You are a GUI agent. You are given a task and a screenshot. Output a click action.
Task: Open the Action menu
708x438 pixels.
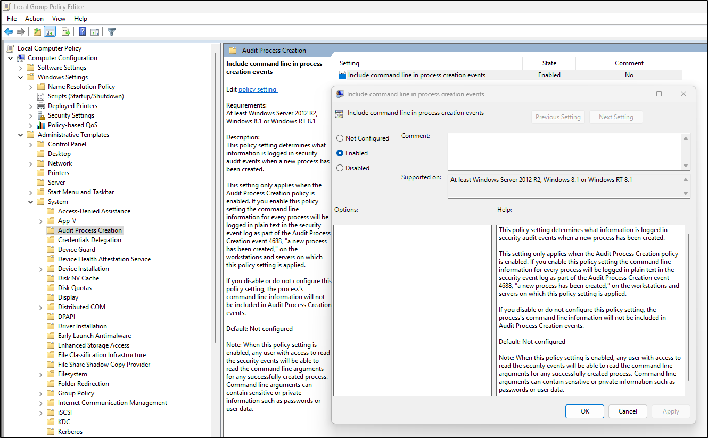(34, 19)
